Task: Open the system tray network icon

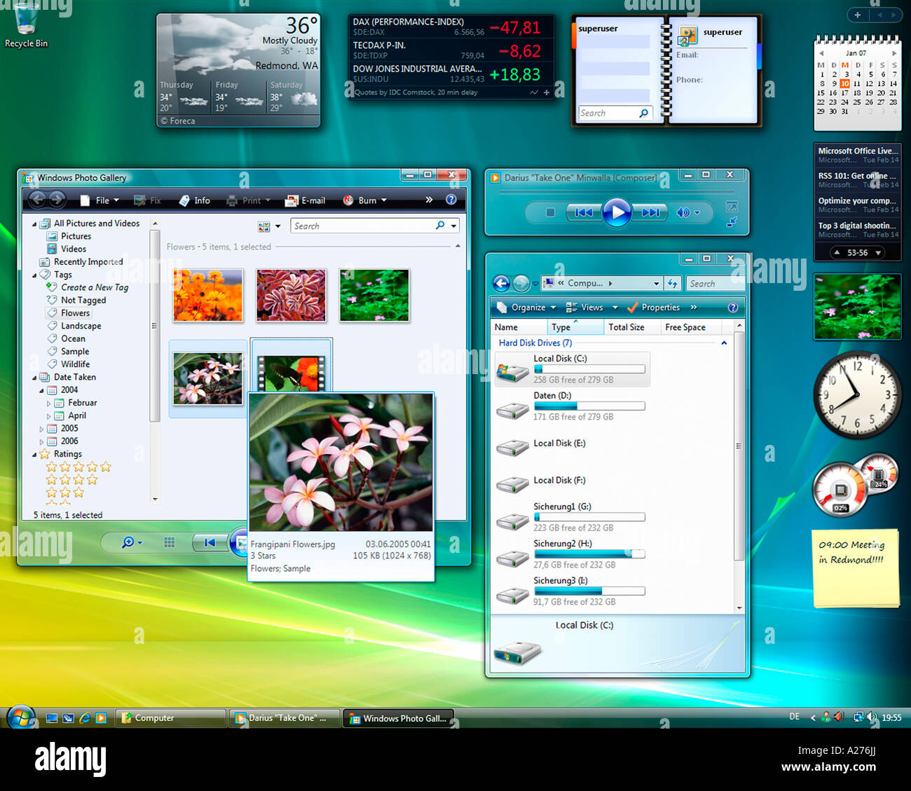Action: (858, 717)
